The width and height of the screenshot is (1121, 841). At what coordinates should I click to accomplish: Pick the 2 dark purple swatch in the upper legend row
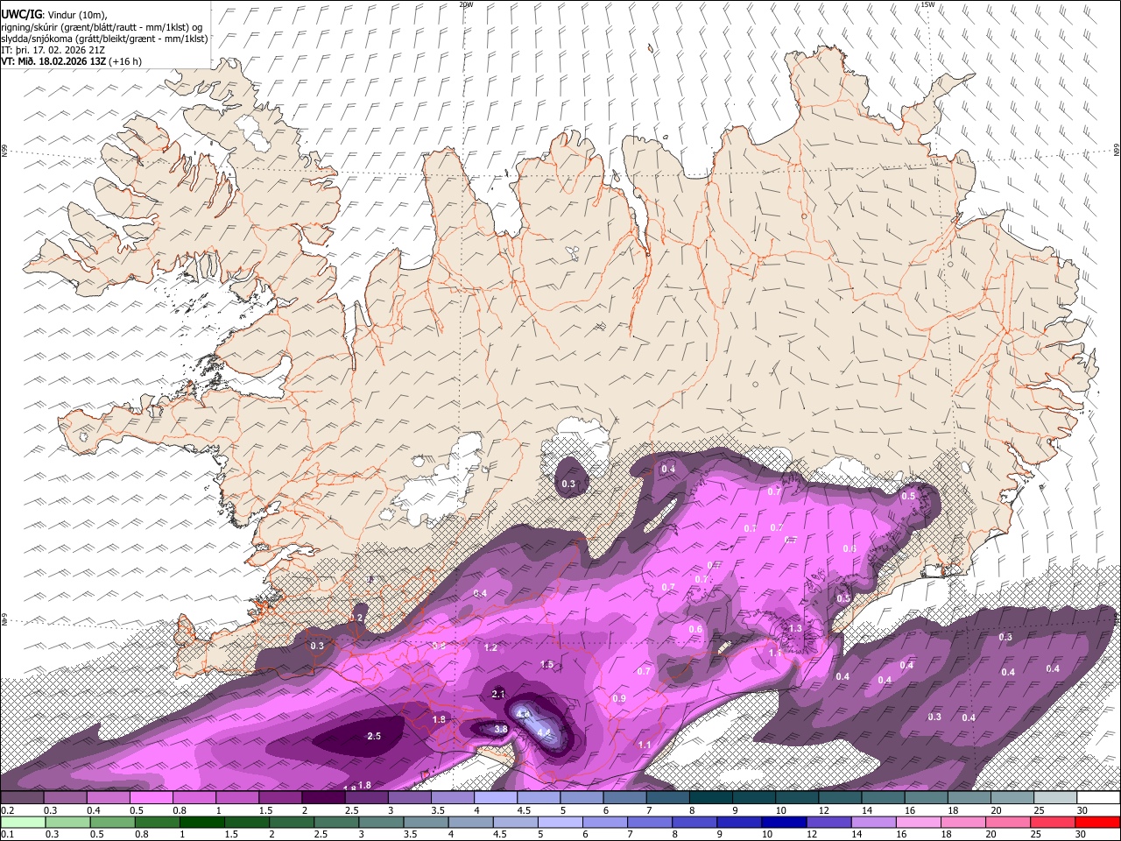[323, 798]
